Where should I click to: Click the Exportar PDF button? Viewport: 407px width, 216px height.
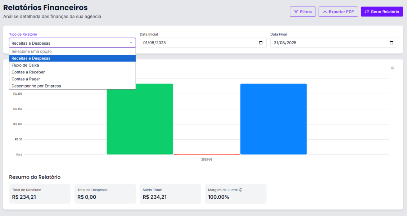pos(338,11)
